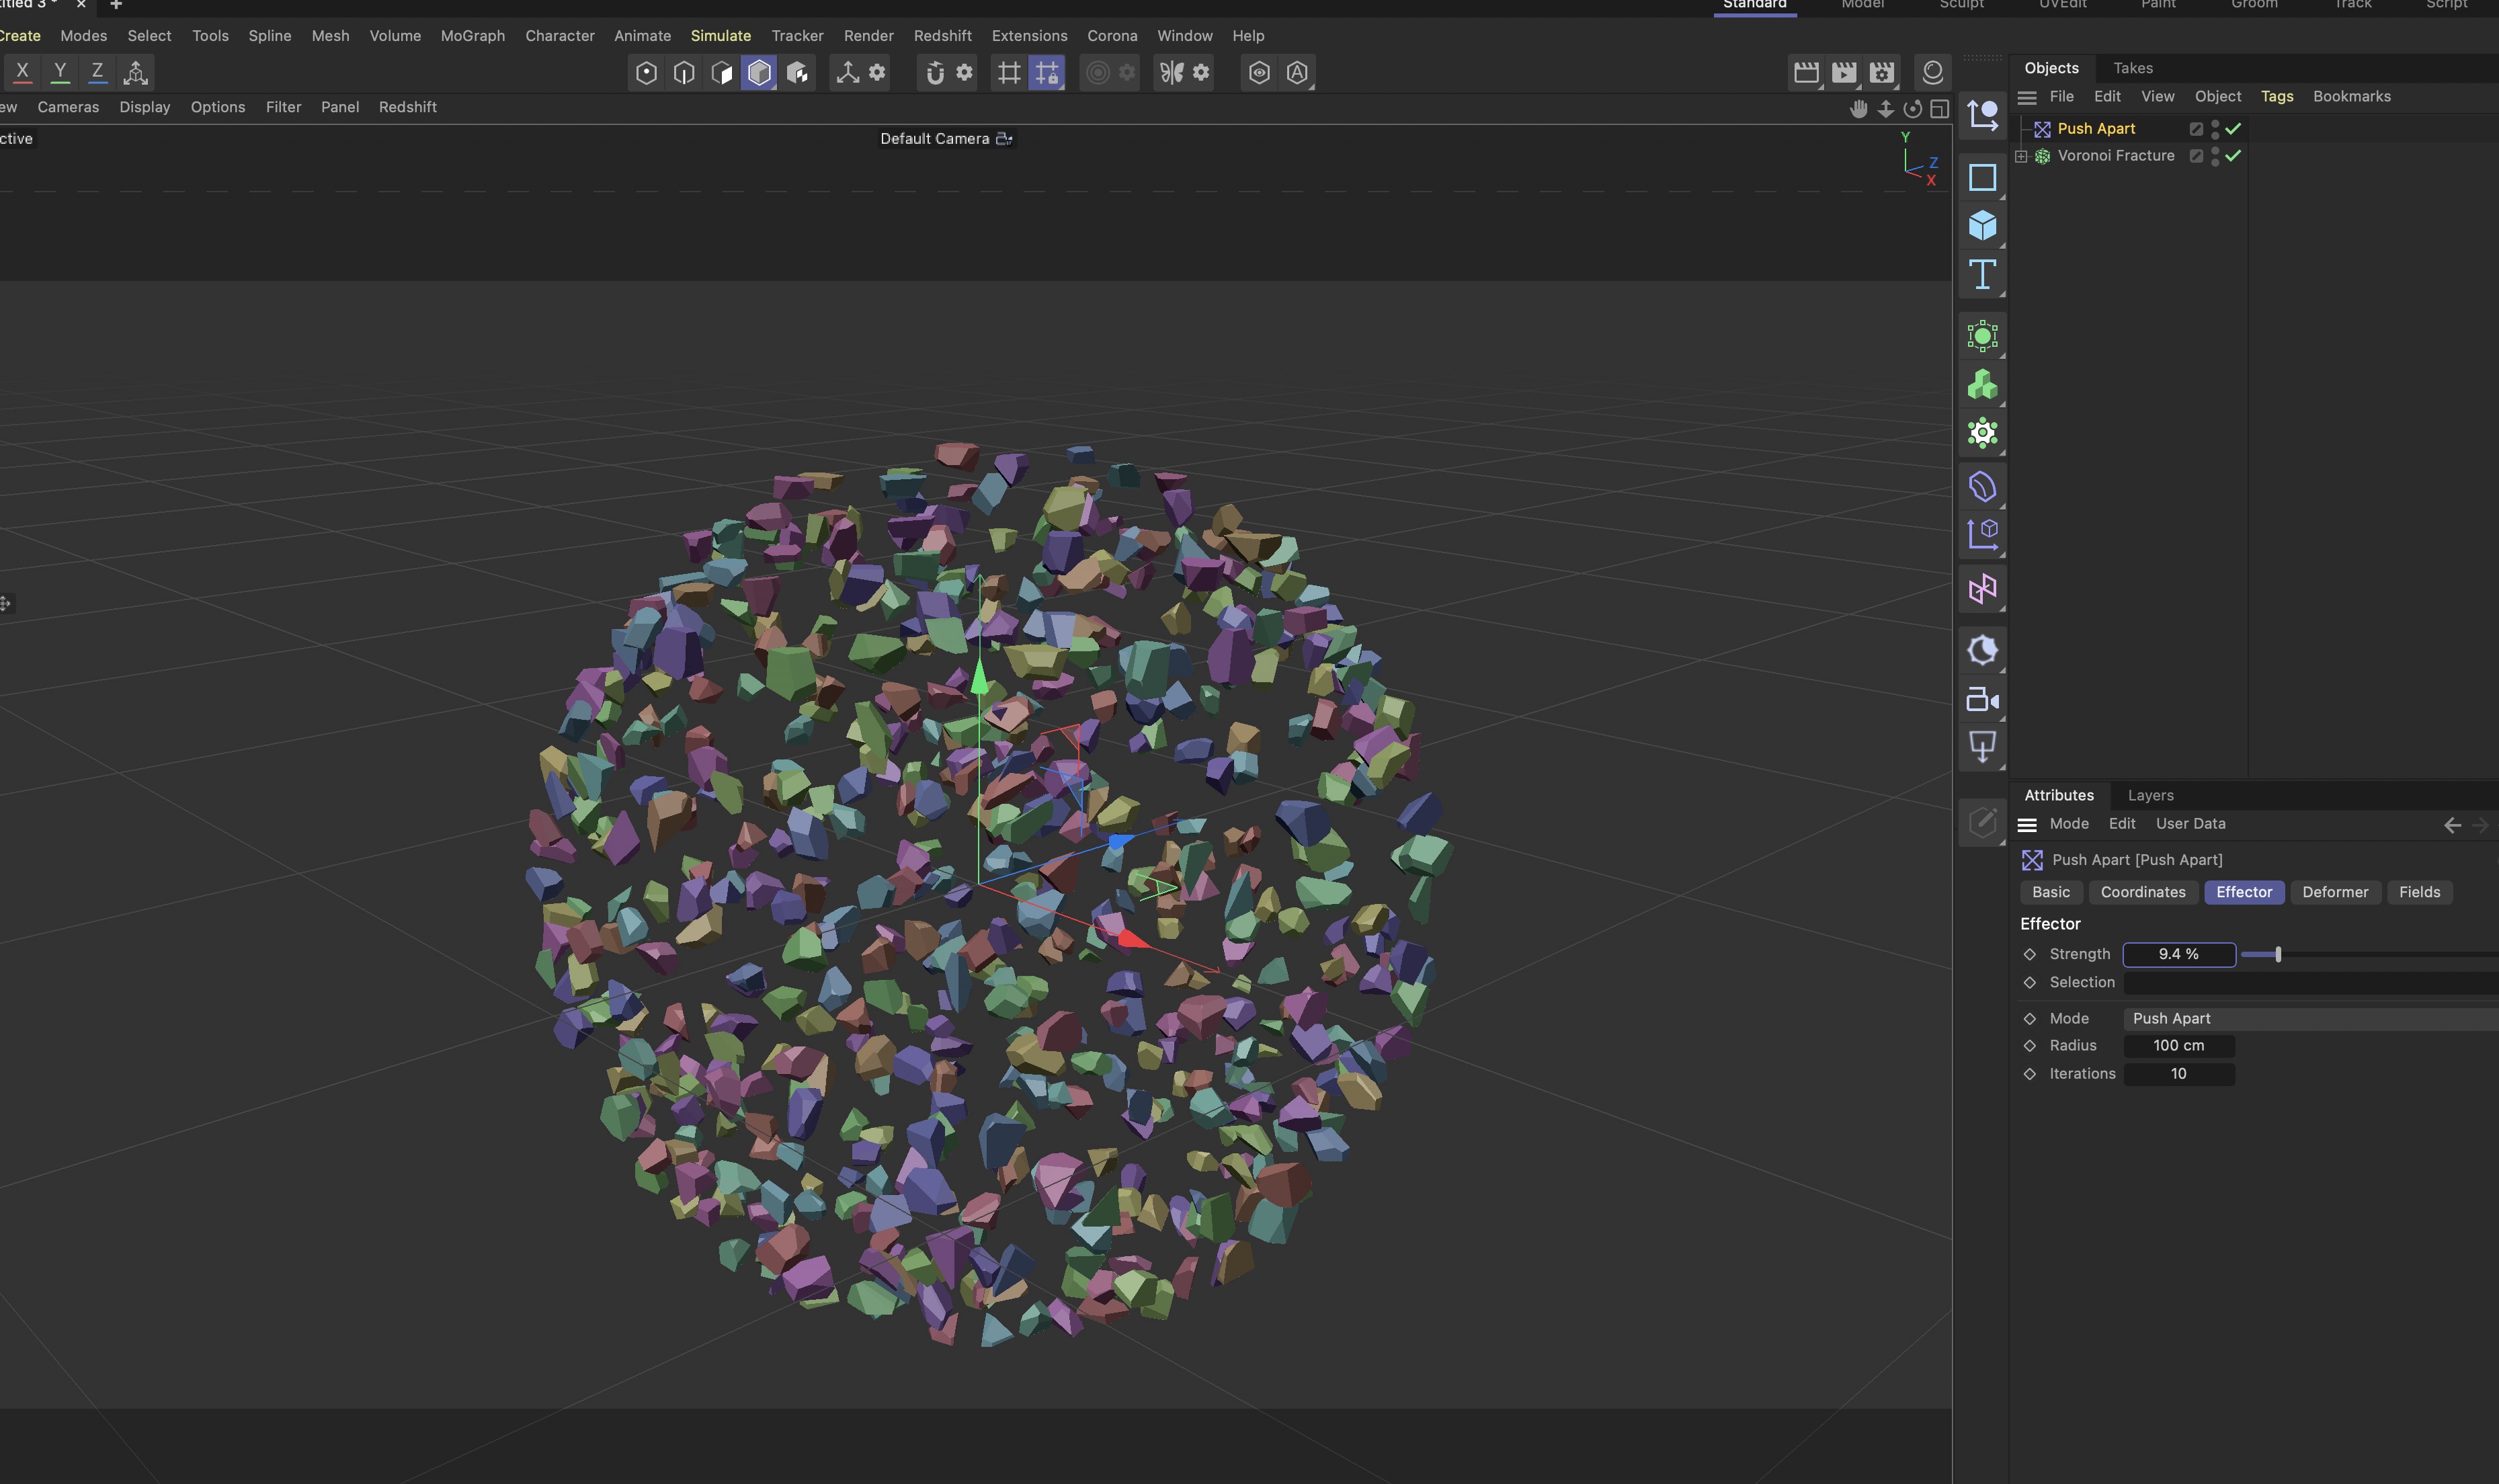Click Voronoi Fracture visibility dots

(x=2215, y=155)
